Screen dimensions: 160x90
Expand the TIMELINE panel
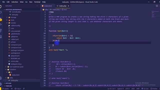tap(8, 86)
